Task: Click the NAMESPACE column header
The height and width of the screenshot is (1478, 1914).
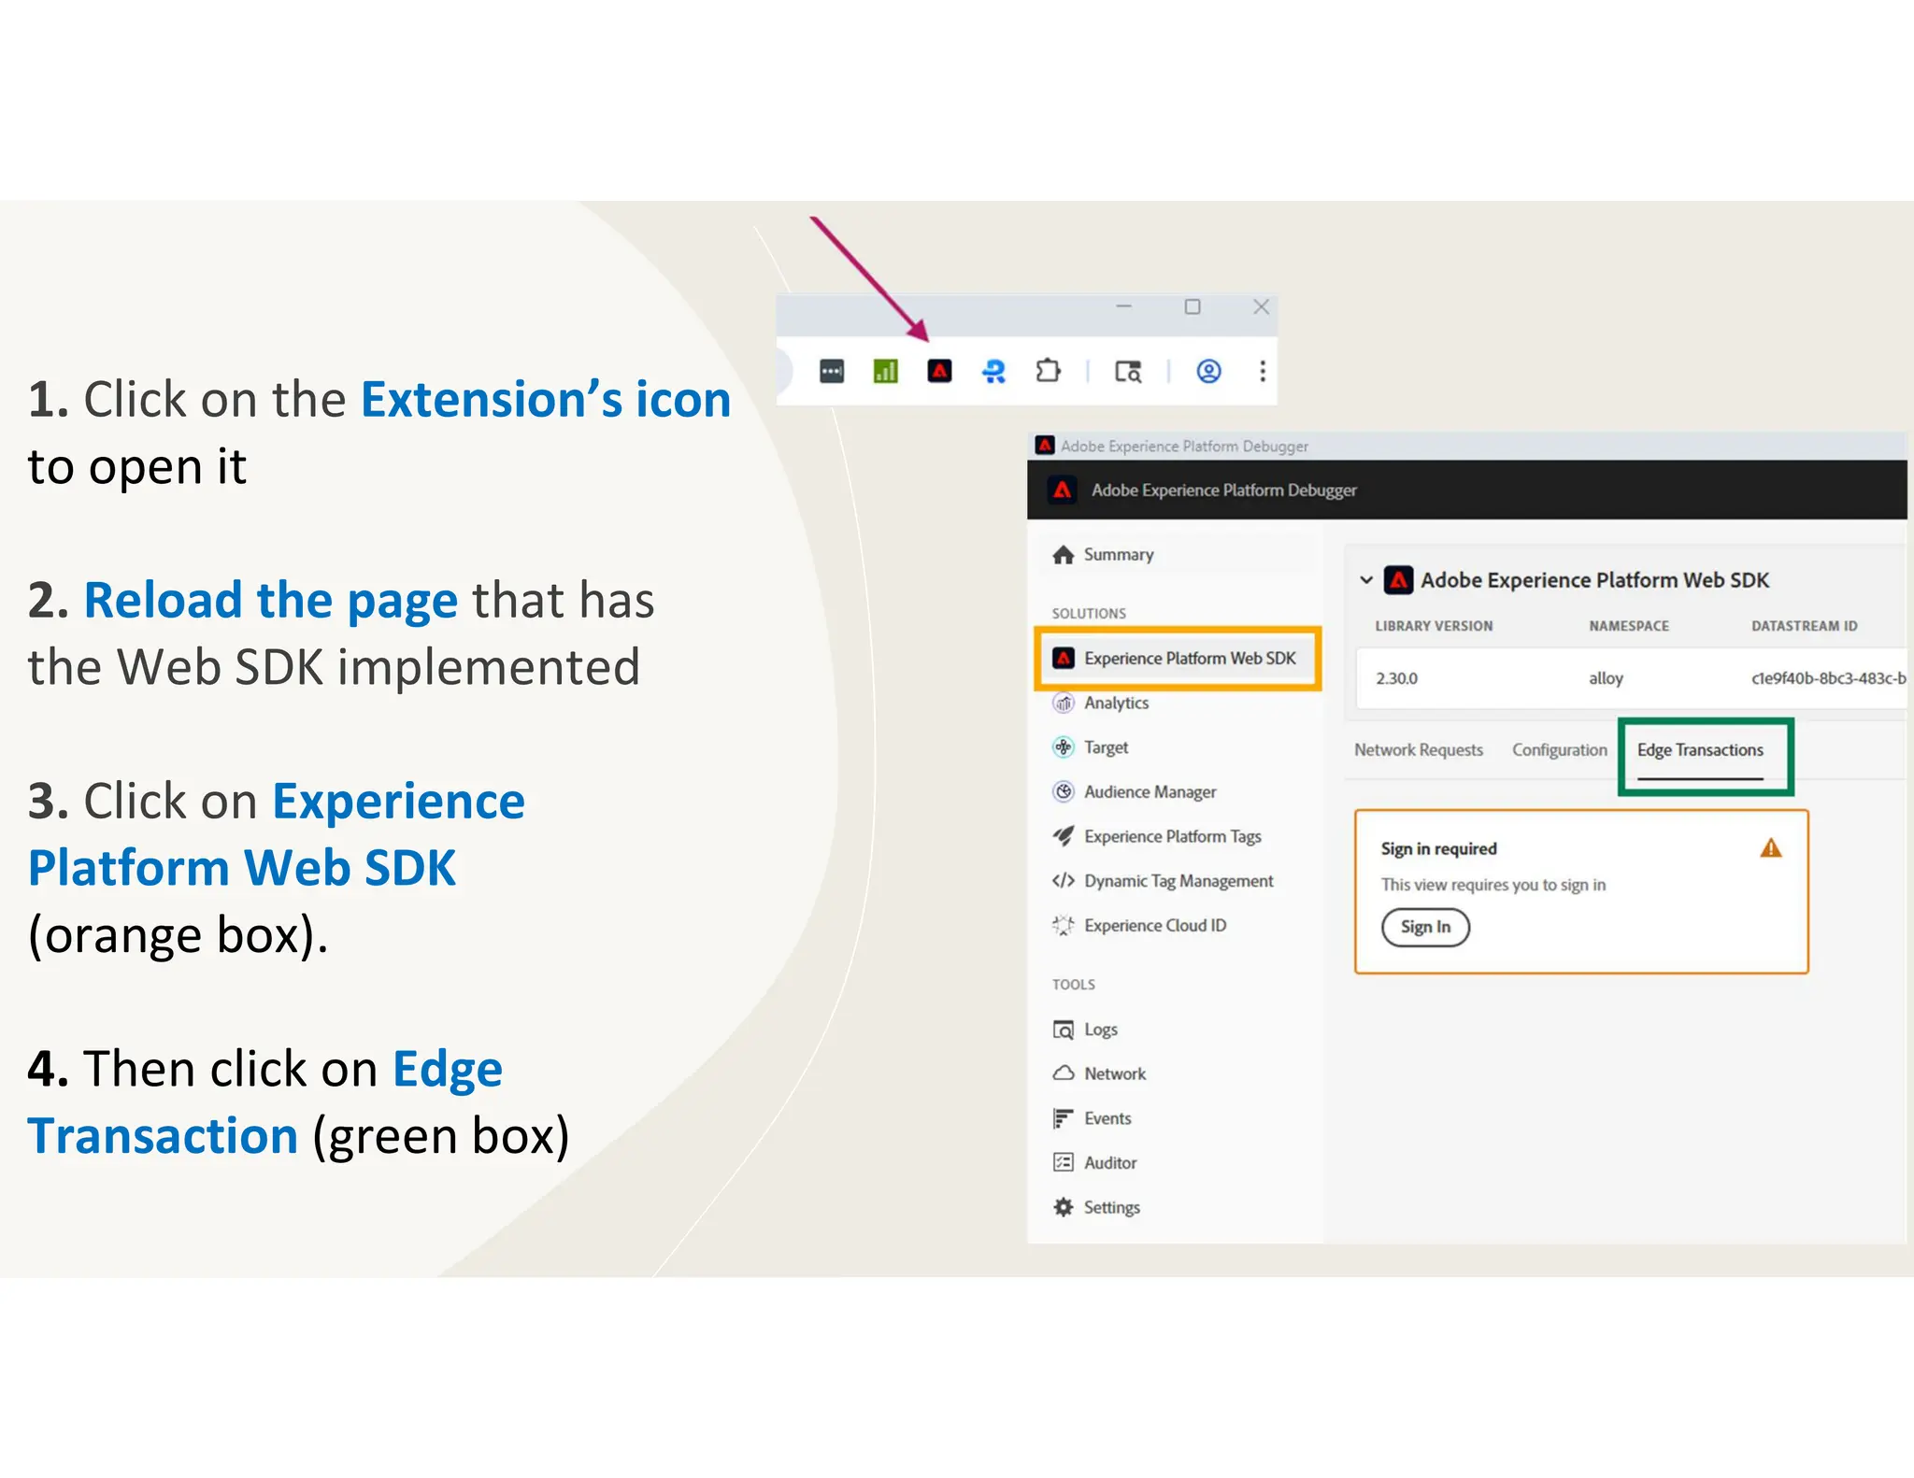Action: (1629, 626)
